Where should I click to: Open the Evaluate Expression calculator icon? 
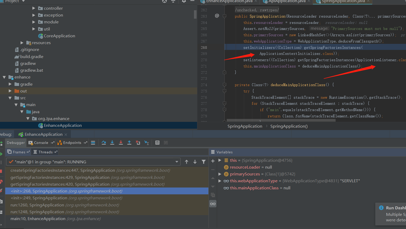157,143
